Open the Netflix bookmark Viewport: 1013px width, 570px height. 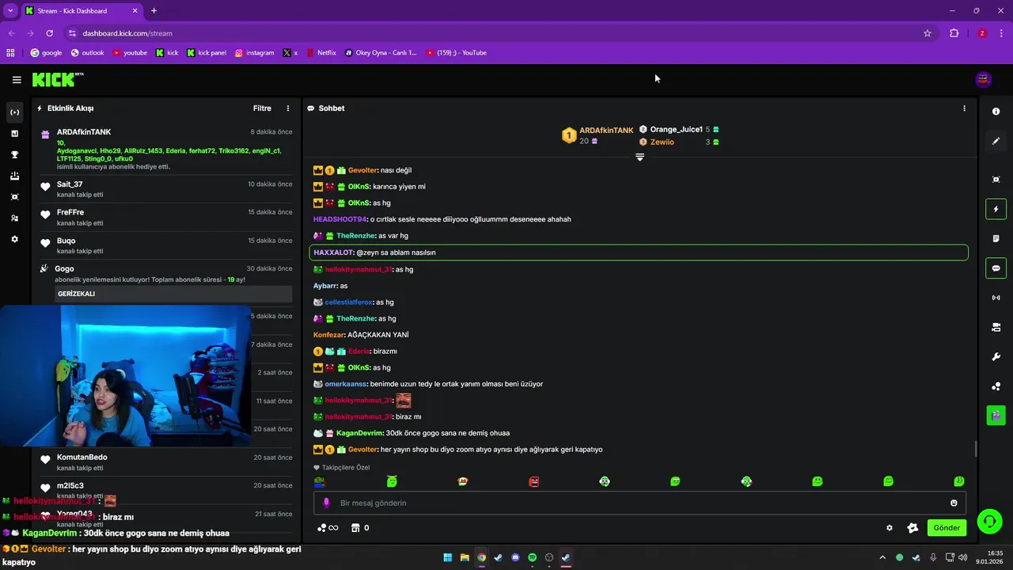[x=321, y=53]
